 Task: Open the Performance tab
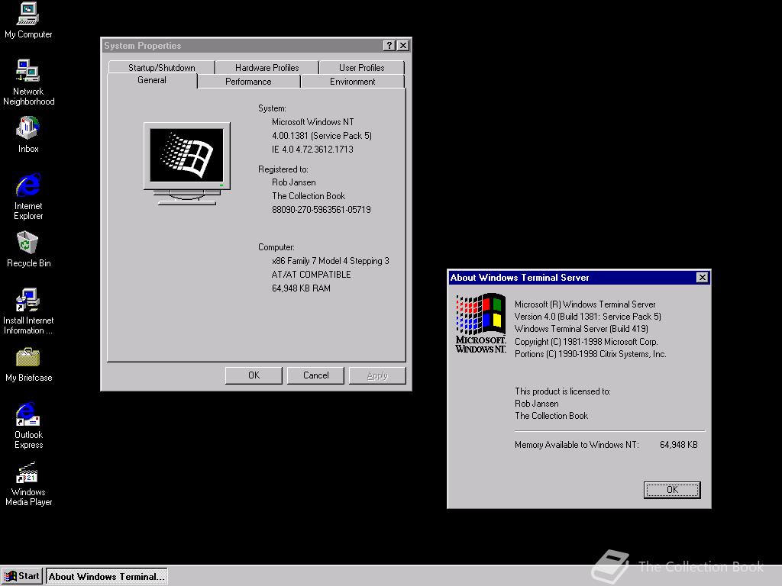(248, 81)
